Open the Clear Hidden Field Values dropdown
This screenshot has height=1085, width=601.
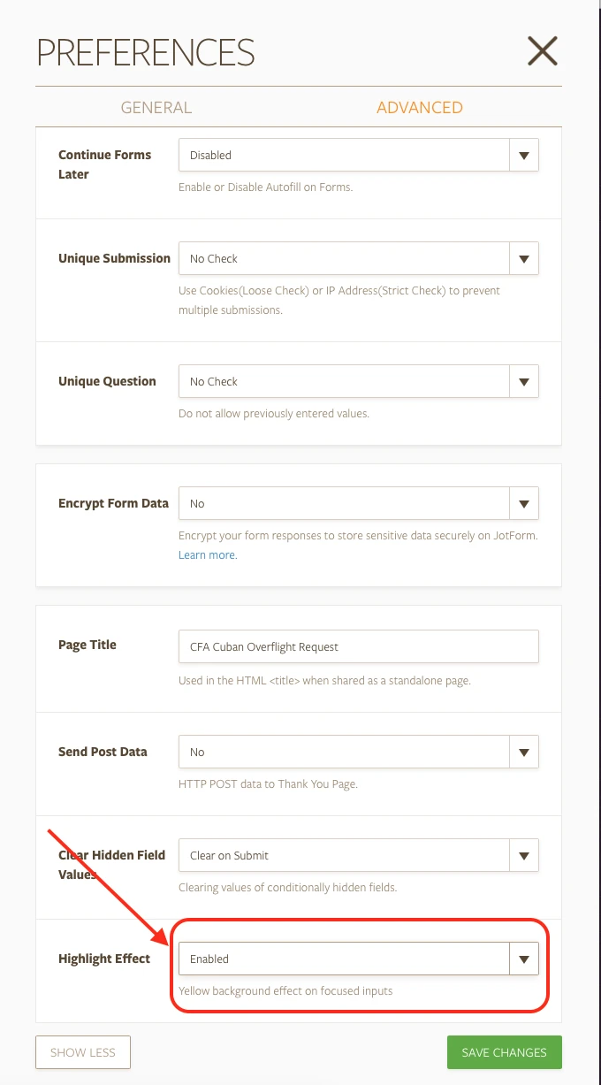(x=345, y=855)
